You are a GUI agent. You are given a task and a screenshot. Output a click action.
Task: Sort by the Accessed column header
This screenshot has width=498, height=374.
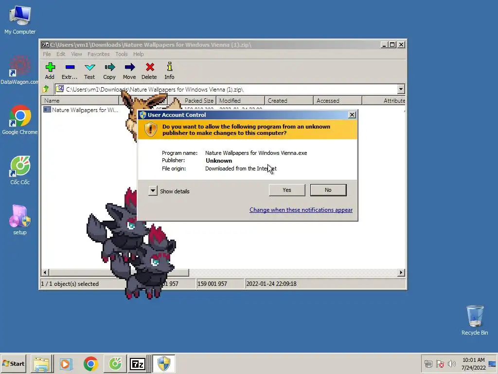(338, 100)
